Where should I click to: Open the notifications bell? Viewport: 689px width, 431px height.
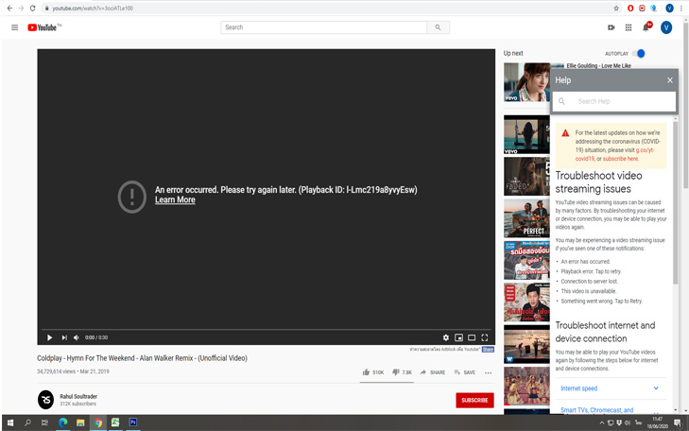[646, 27]
